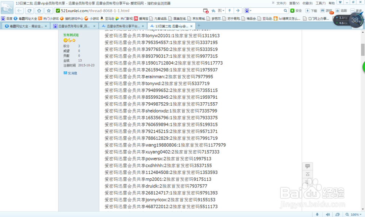Click the line containing jonnyricox
Image resolution: width=365 pixels, height=217 pixels.
(160, 200)
